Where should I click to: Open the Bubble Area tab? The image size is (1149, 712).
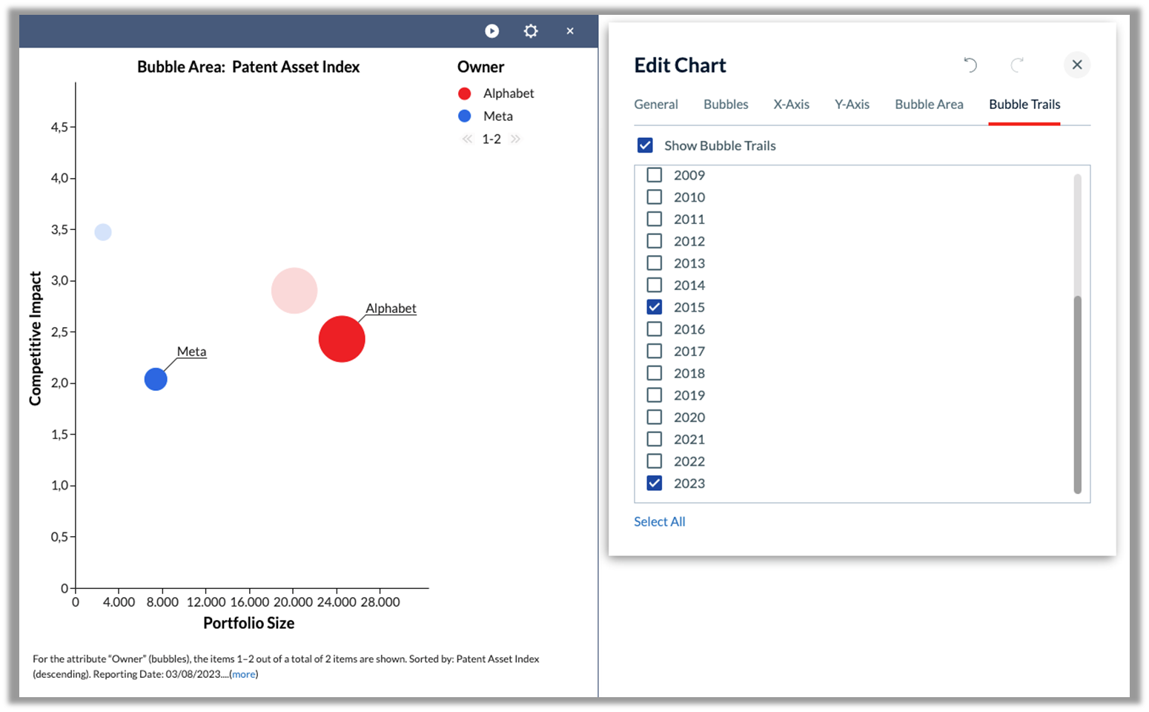(x=929, y=105)
